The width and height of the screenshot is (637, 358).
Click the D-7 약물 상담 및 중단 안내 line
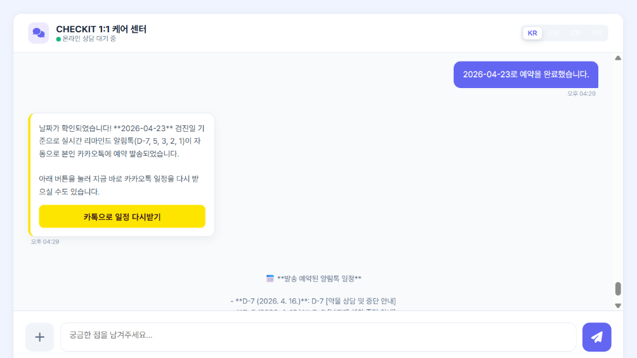(x=313, y=300)
